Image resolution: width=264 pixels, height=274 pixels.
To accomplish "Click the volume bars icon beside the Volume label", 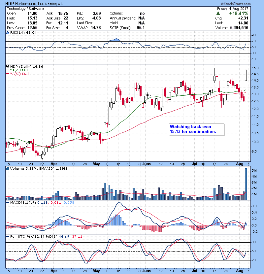I will [8, 168].
